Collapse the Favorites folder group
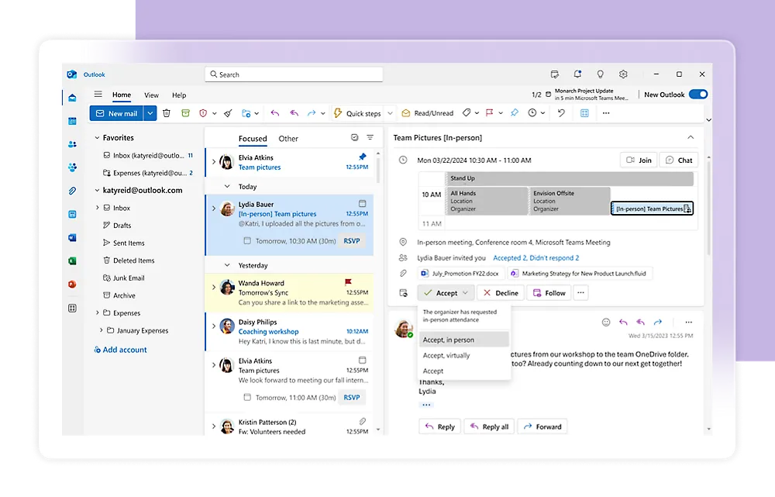This screenshot has width=775, height=497. pos(98,138)
